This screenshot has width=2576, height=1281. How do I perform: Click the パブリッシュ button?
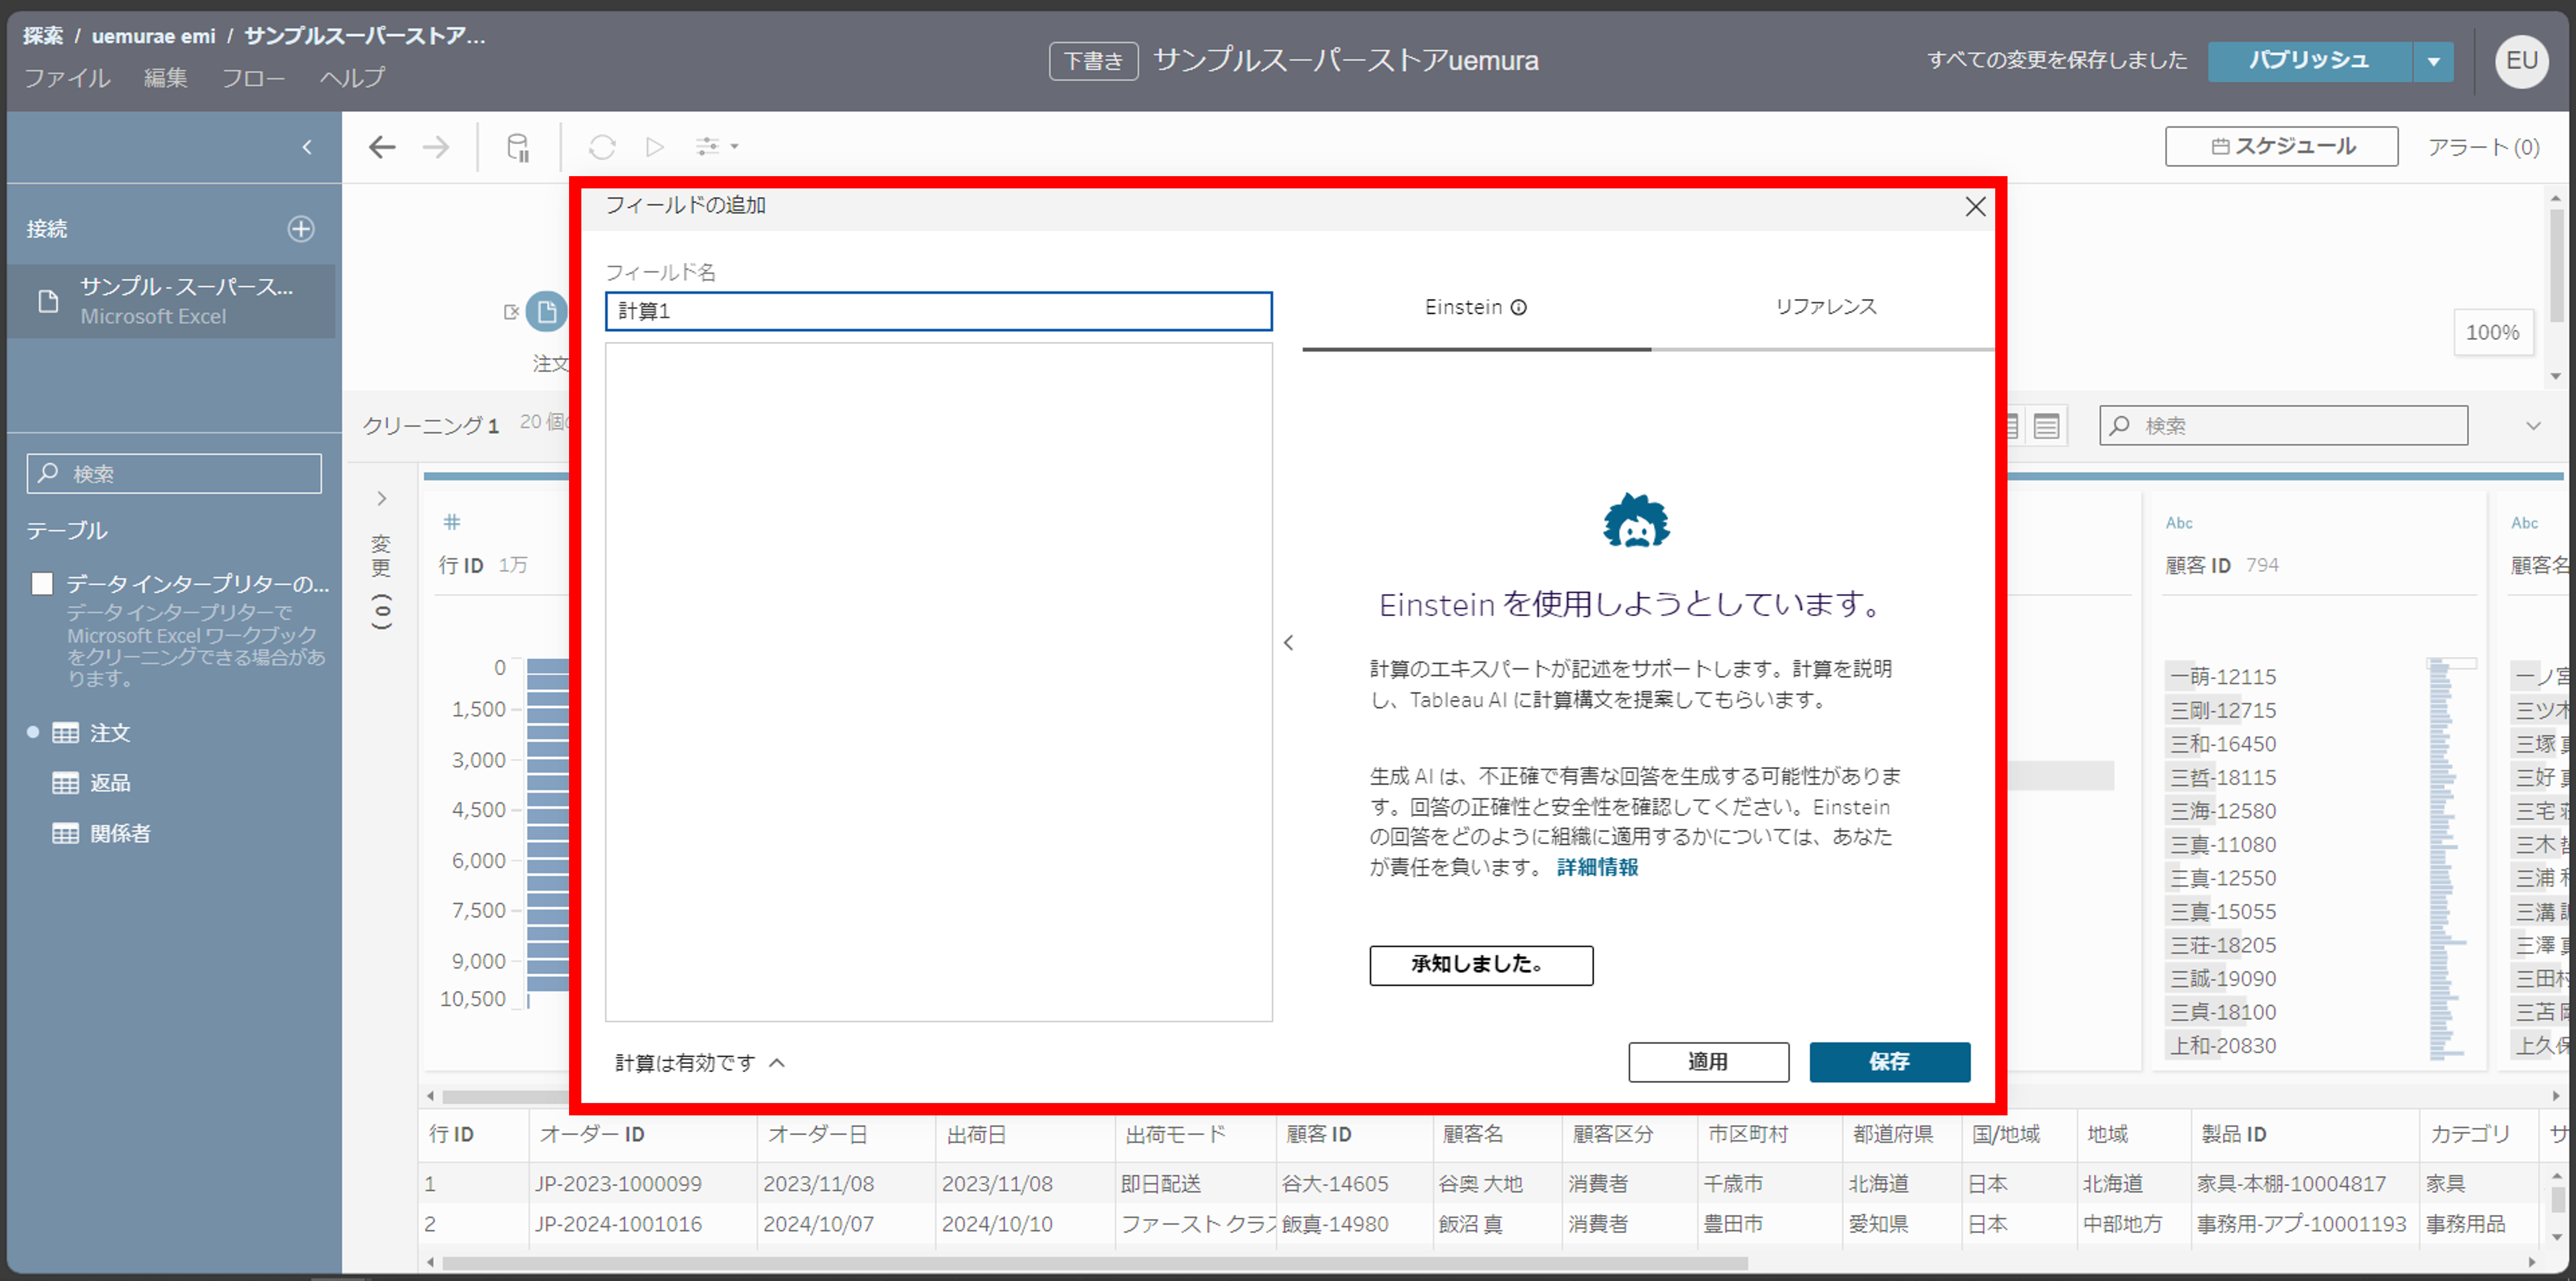2309,61
